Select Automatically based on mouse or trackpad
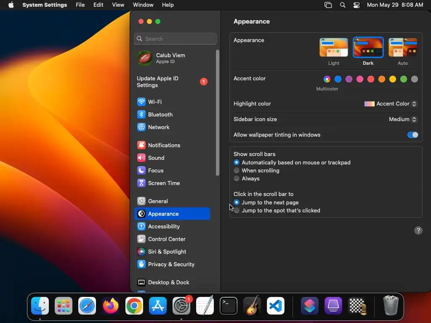 pos(237,163)
